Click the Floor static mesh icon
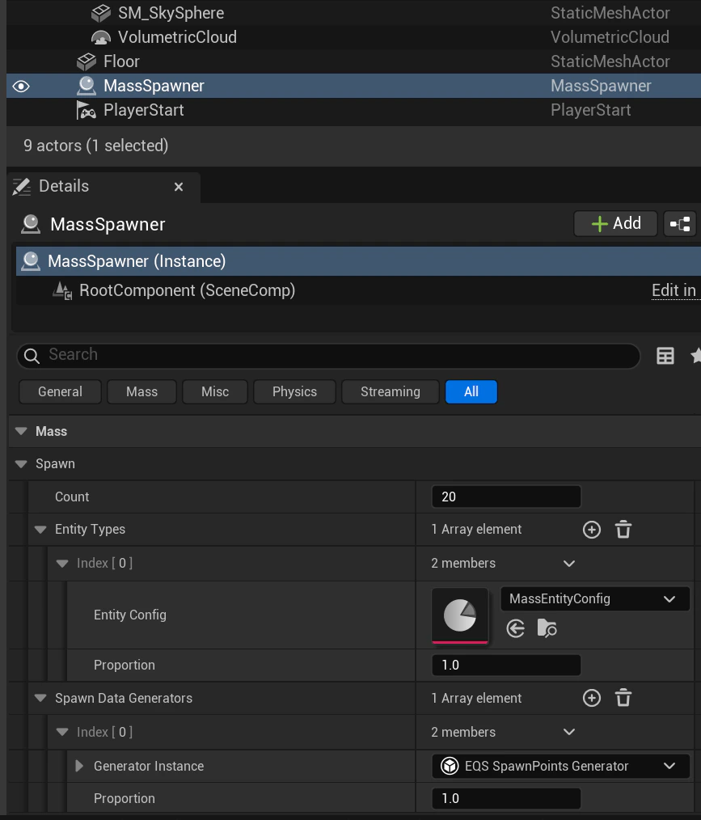The height and width of the screenshot is (820, 701). tap(87, 61)
